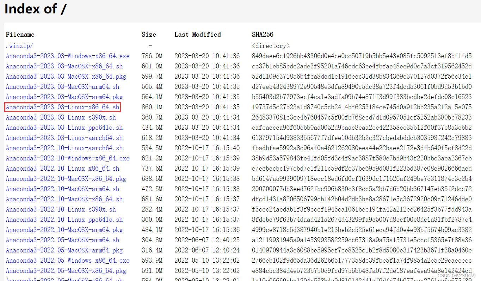Click the SHA256 hash starting fbadbfae5992
Screen dimensions: 481x281
362,148
